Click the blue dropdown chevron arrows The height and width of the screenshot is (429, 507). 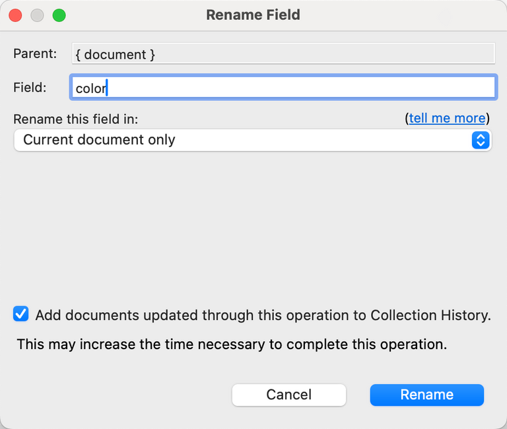pyautogui.click(x=481, y=140)
